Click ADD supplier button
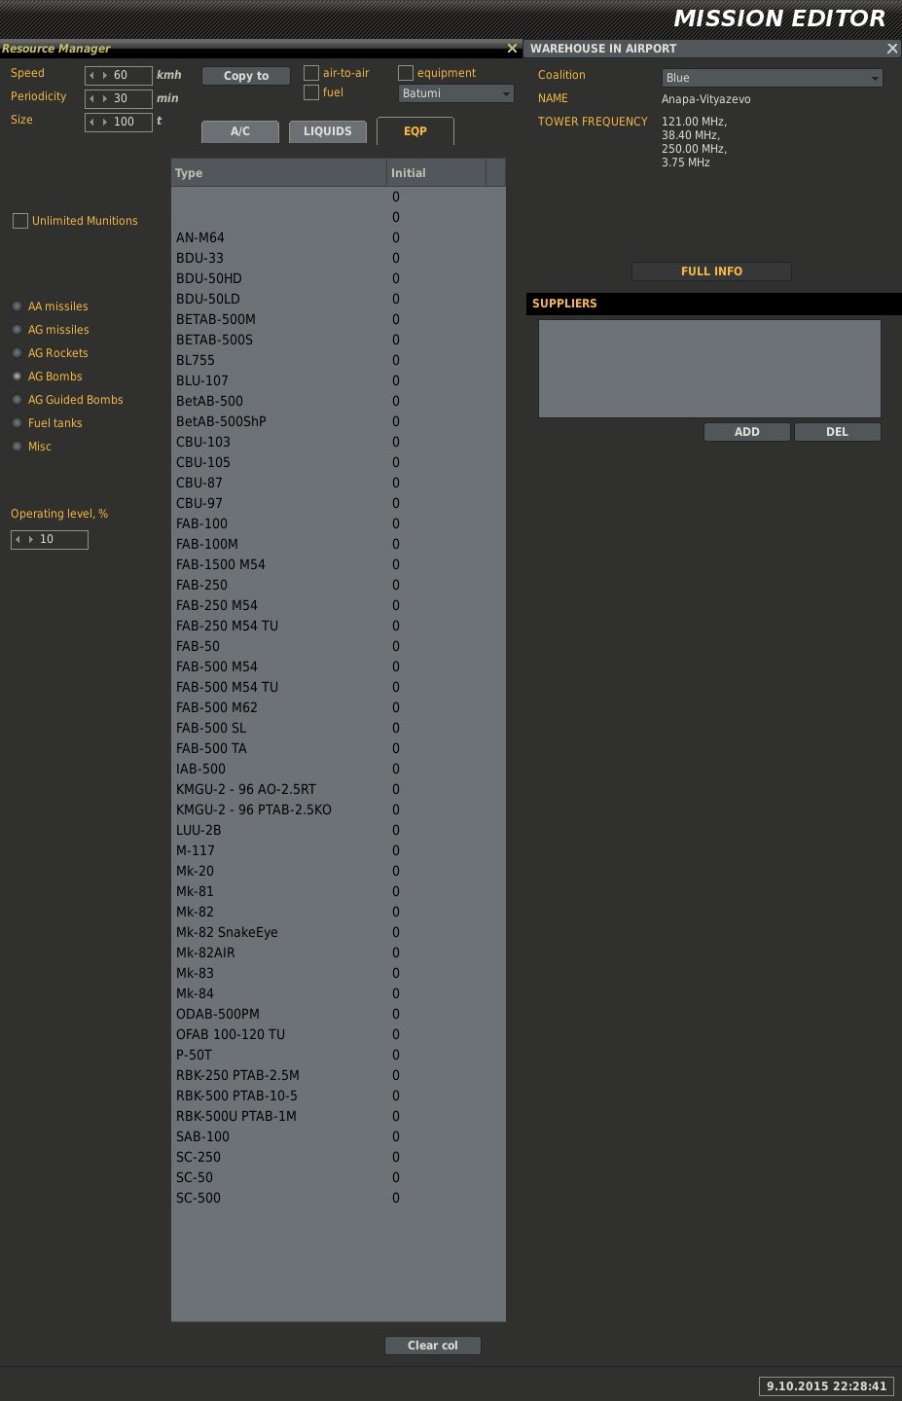902x1401 pixels. click(747, 432)
